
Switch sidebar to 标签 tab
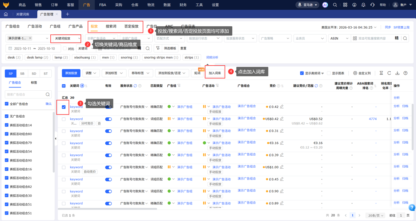pos(34,83)
